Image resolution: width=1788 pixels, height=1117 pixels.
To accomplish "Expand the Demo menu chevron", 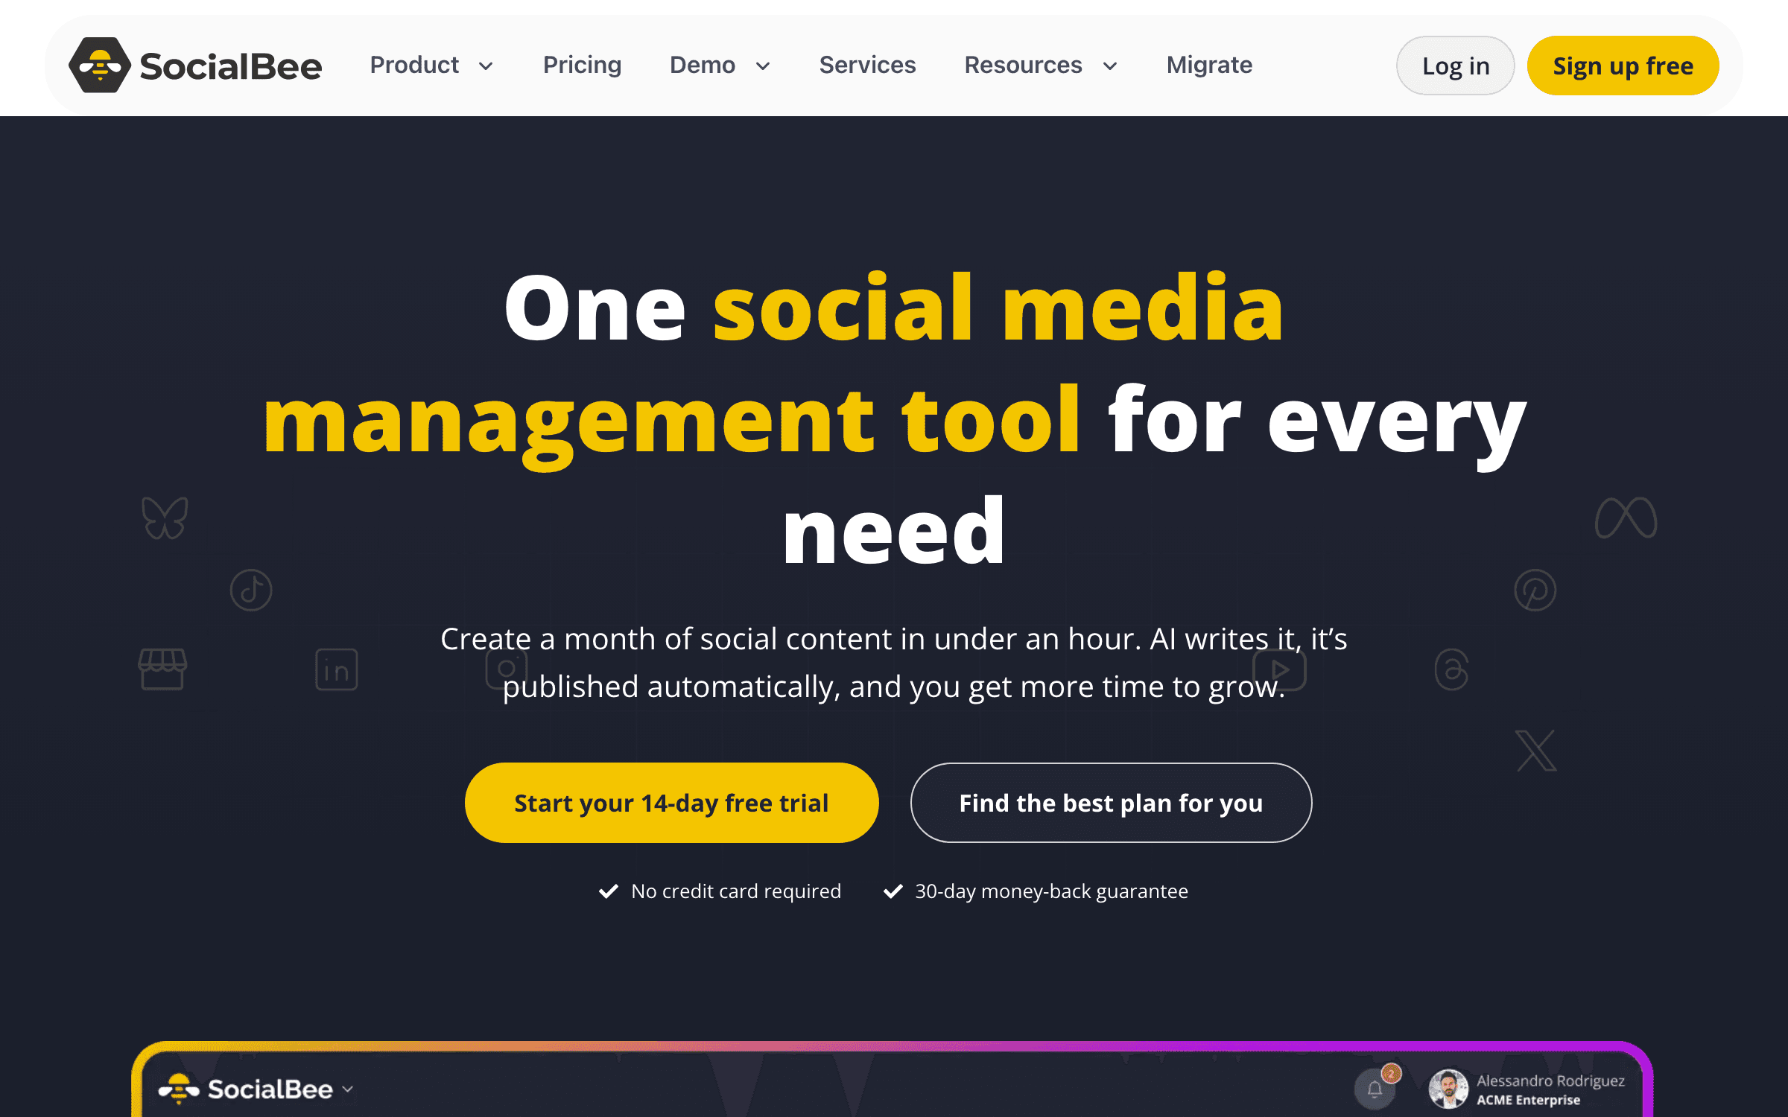I will [x=763, y=66].
